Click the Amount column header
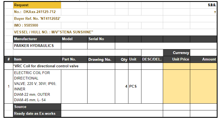Viewport: 220px width, 118px height. coord(203,59)
